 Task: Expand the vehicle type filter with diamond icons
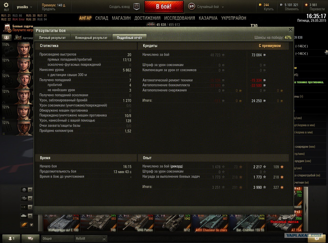(27, 198)
